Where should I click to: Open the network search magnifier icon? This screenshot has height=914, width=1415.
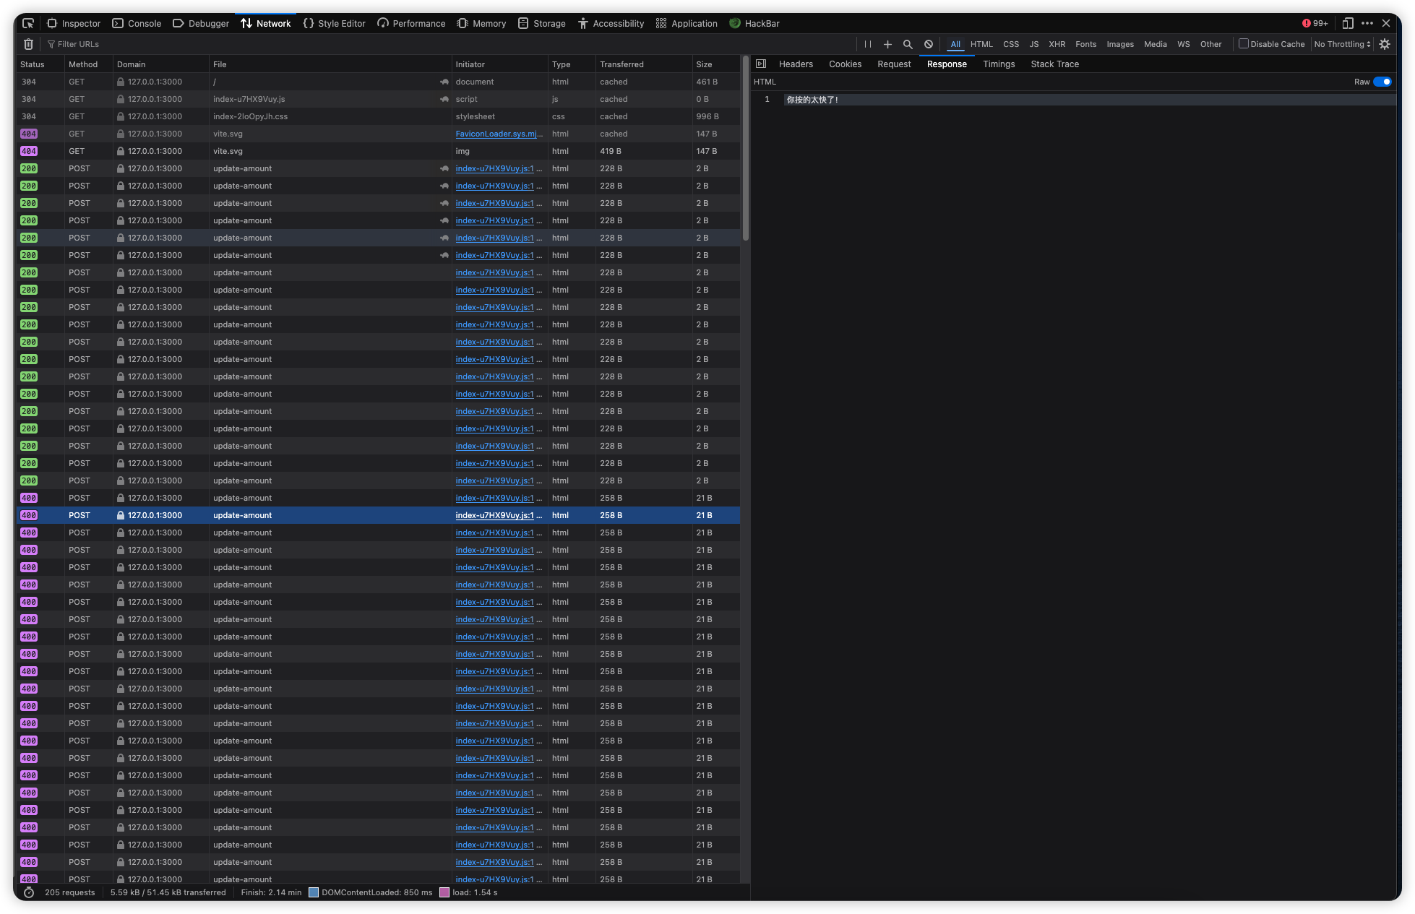(908, 44)
